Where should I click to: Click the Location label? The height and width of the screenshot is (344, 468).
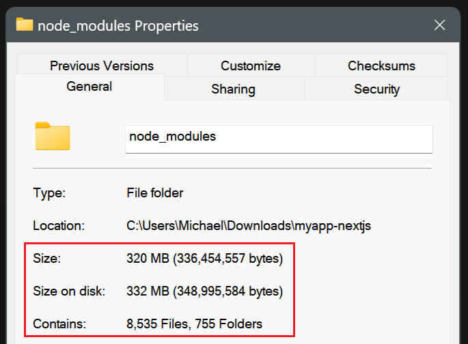point(59,226)
